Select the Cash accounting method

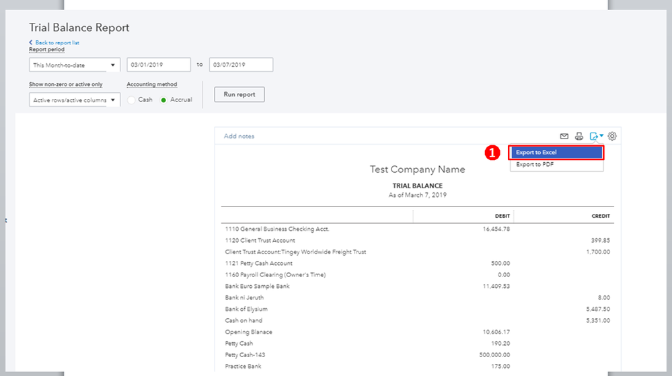coord(133,100)
